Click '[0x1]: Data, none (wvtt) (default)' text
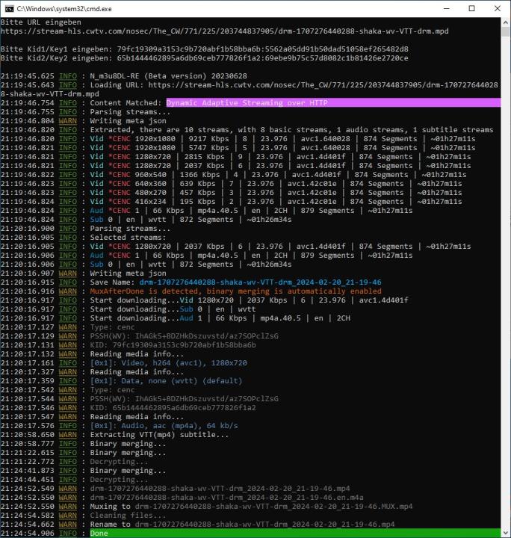The height and width of the screenshot is (538, 511). (167, 380)
